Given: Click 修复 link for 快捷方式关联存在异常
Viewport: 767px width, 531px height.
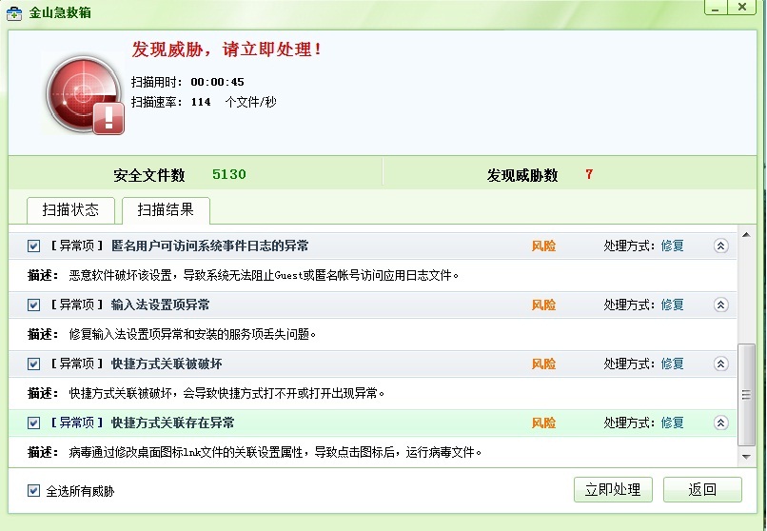Looking at the screenshot, I should [672, 423].
